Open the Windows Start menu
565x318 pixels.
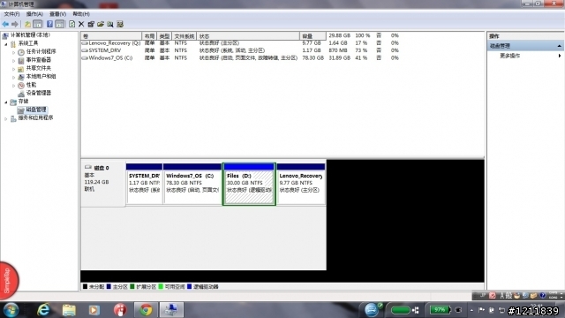coord(11,310)
